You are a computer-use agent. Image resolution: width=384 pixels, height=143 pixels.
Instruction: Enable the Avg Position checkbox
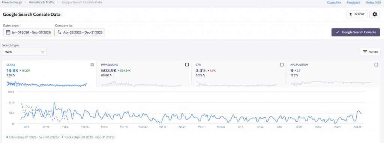[376, 65]
